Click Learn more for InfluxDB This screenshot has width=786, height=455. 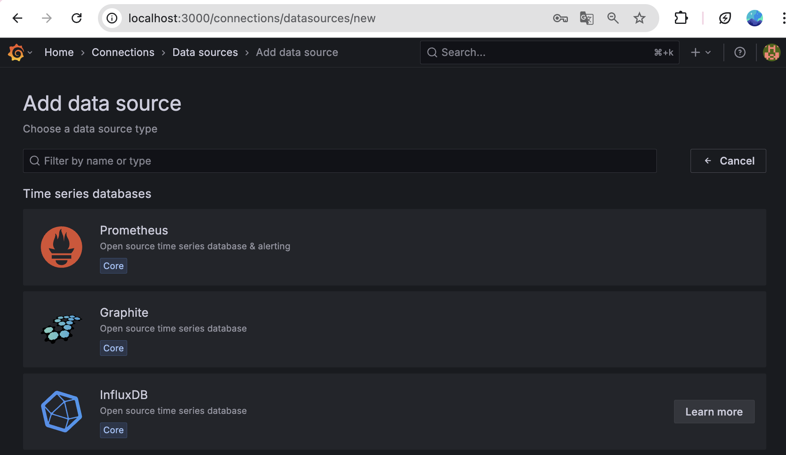714,412
